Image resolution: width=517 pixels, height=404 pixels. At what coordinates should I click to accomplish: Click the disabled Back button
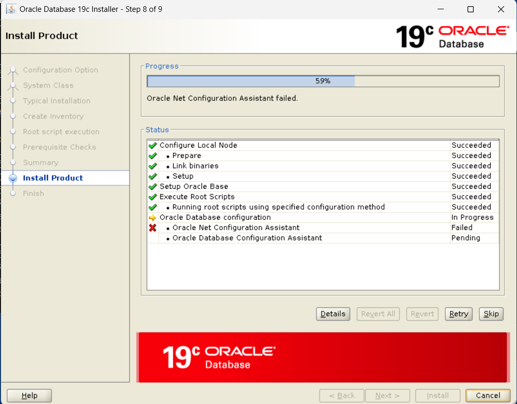tap(342, 395)
